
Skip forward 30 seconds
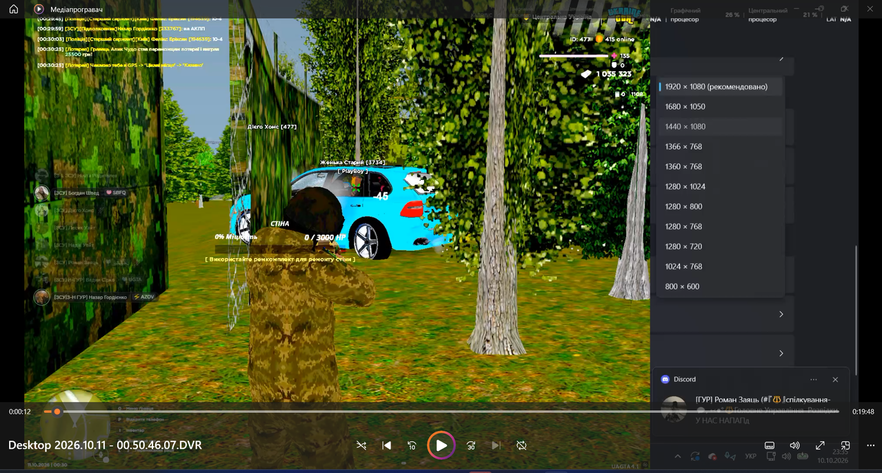(x=471, y=445)
